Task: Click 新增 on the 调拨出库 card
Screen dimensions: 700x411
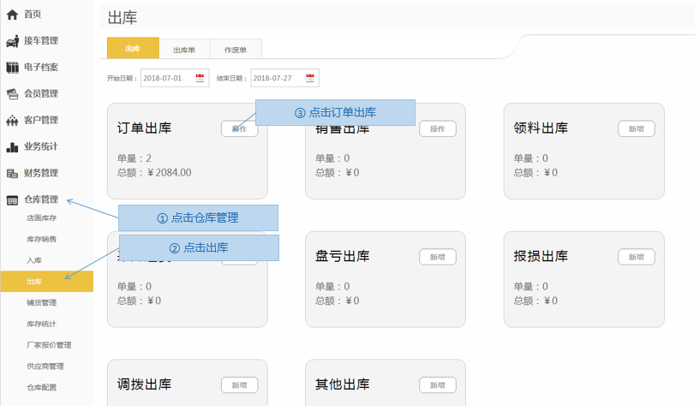Action: click(239, 385)
